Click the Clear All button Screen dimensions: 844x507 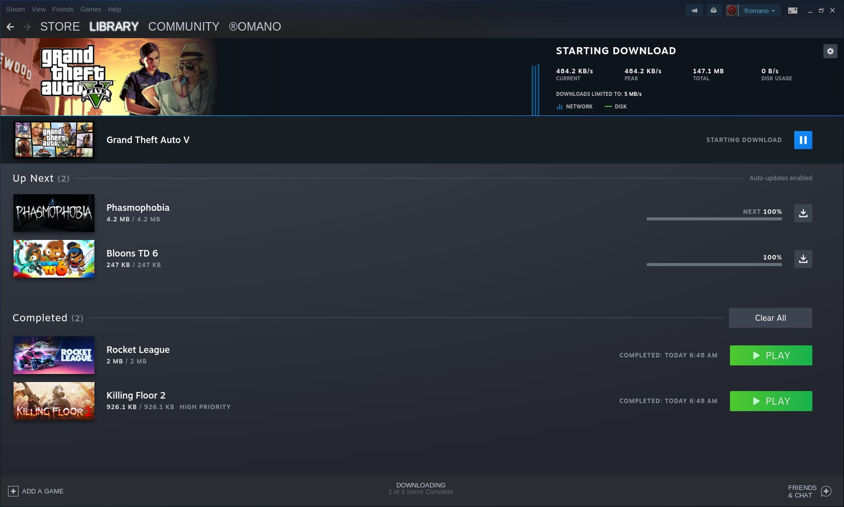click(770, 318)
